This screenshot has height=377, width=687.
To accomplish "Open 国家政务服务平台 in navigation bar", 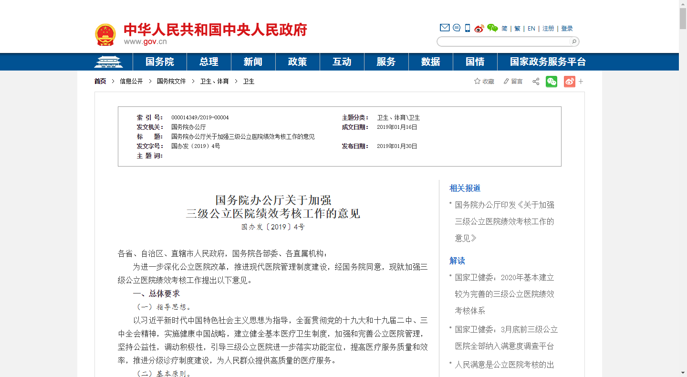I will 548,62.
